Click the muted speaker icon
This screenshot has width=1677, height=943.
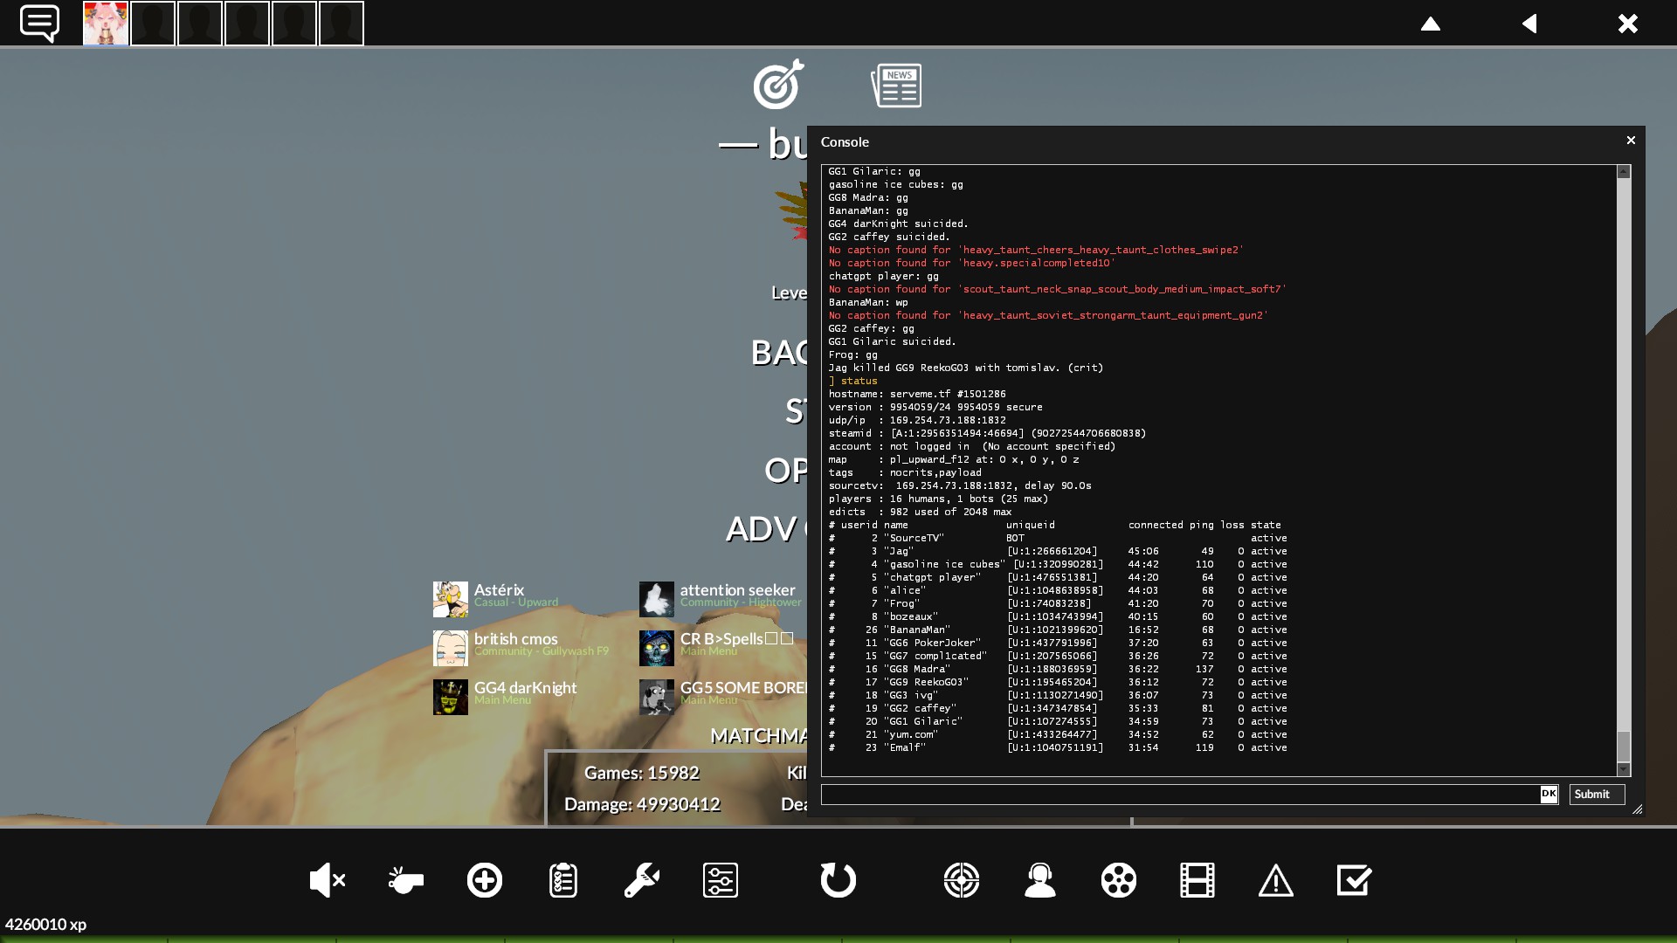pyautogui.click(x=328, y=880)
